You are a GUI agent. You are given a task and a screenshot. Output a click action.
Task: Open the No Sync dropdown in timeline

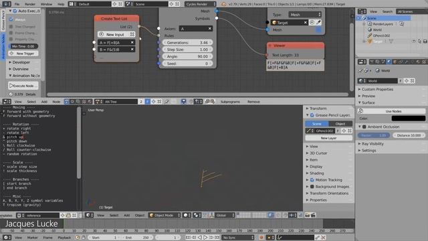238,238
